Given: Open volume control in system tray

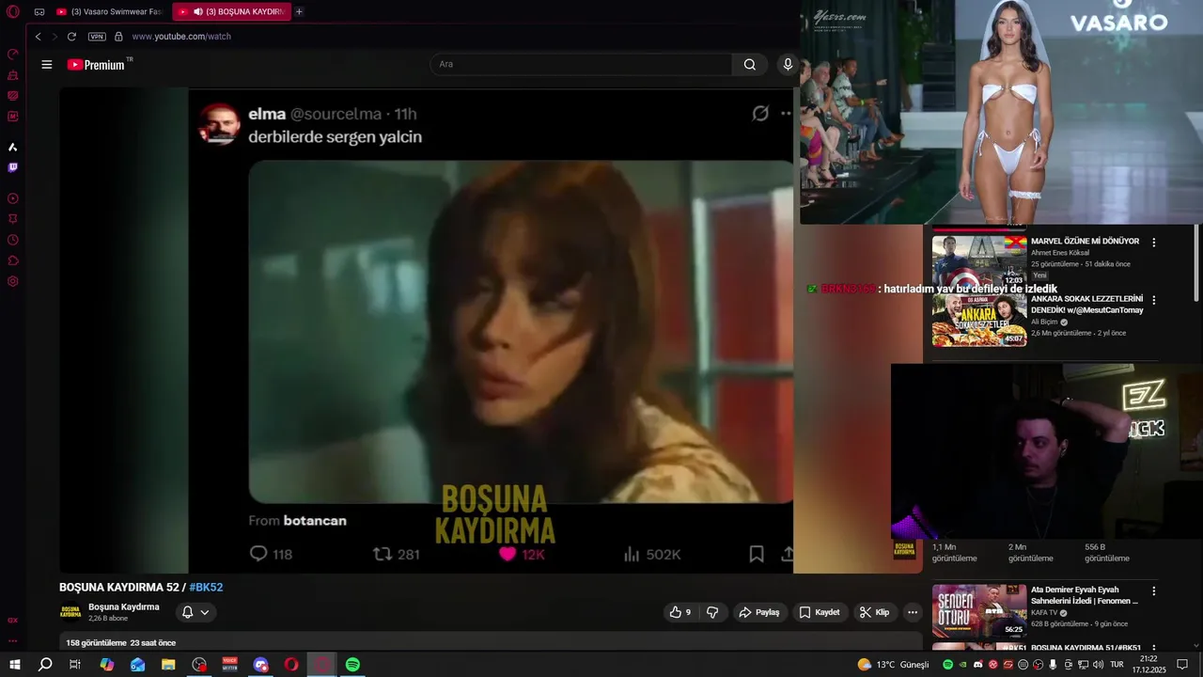Looking at the screenshot, I should coord(1097,665).
